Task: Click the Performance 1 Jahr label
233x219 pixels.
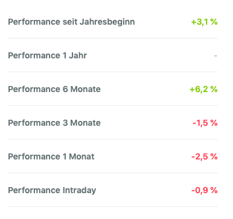Action: point(48,55)
